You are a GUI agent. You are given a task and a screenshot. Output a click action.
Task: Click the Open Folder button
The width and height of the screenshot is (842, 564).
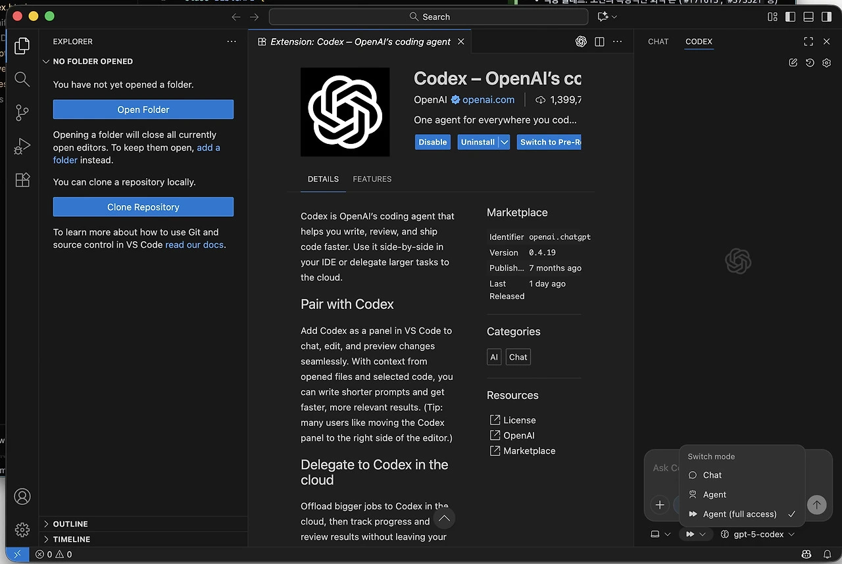tap(143, 110)
